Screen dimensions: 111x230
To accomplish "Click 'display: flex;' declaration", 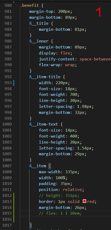I will point(55,53).
